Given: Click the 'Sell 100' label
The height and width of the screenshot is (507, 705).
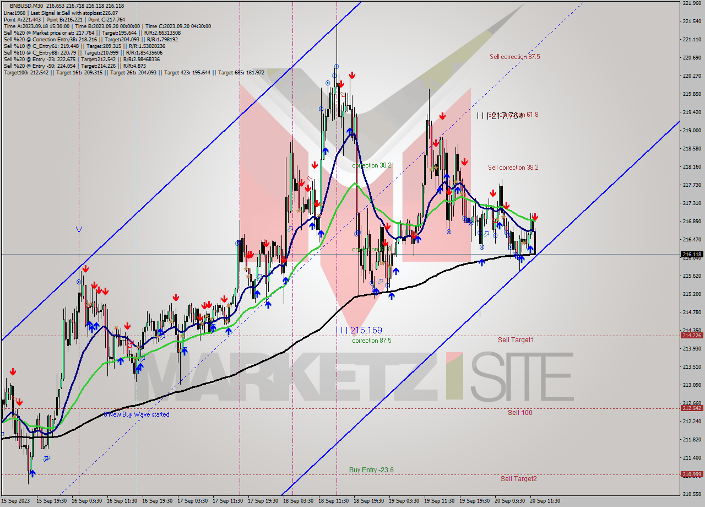Looking at the screenshot, I should coord(520,412).
